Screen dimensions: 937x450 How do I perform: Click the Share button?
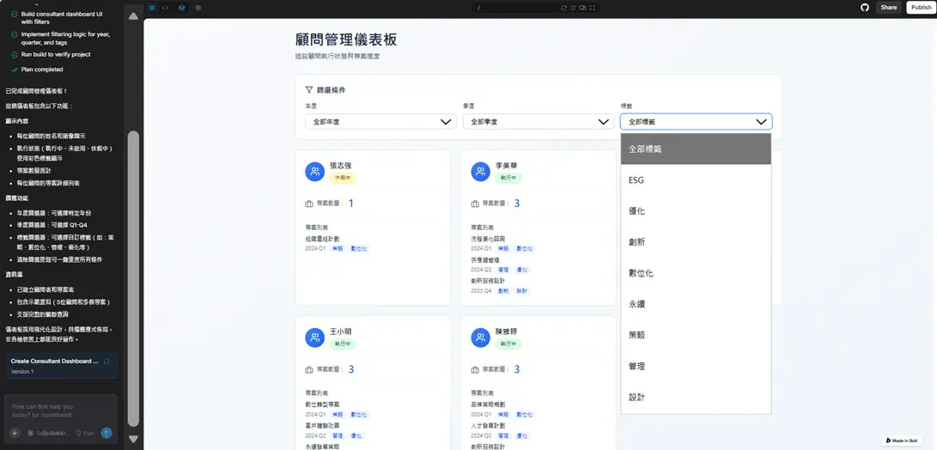(889, 7)
